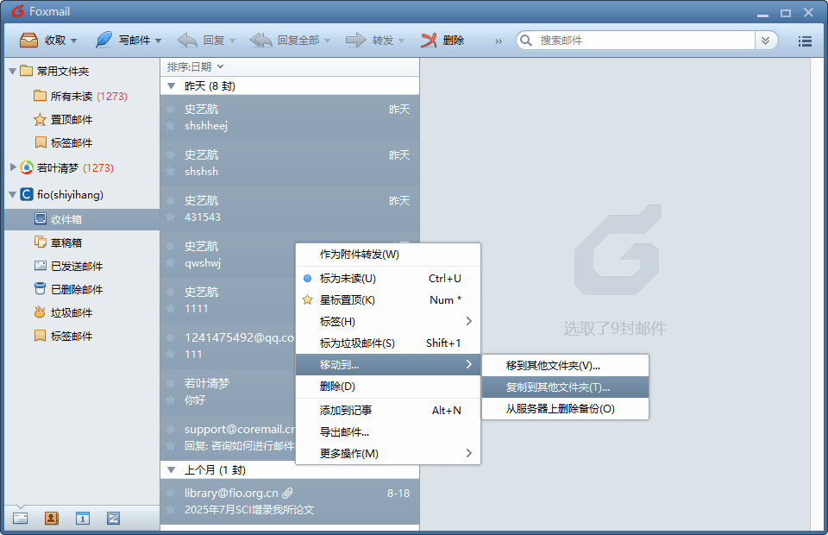The width and height of the screenshot is (828, 535).
Task: Toggle the read-status dot on the 431543 email
Action: [x=171, y=200]
